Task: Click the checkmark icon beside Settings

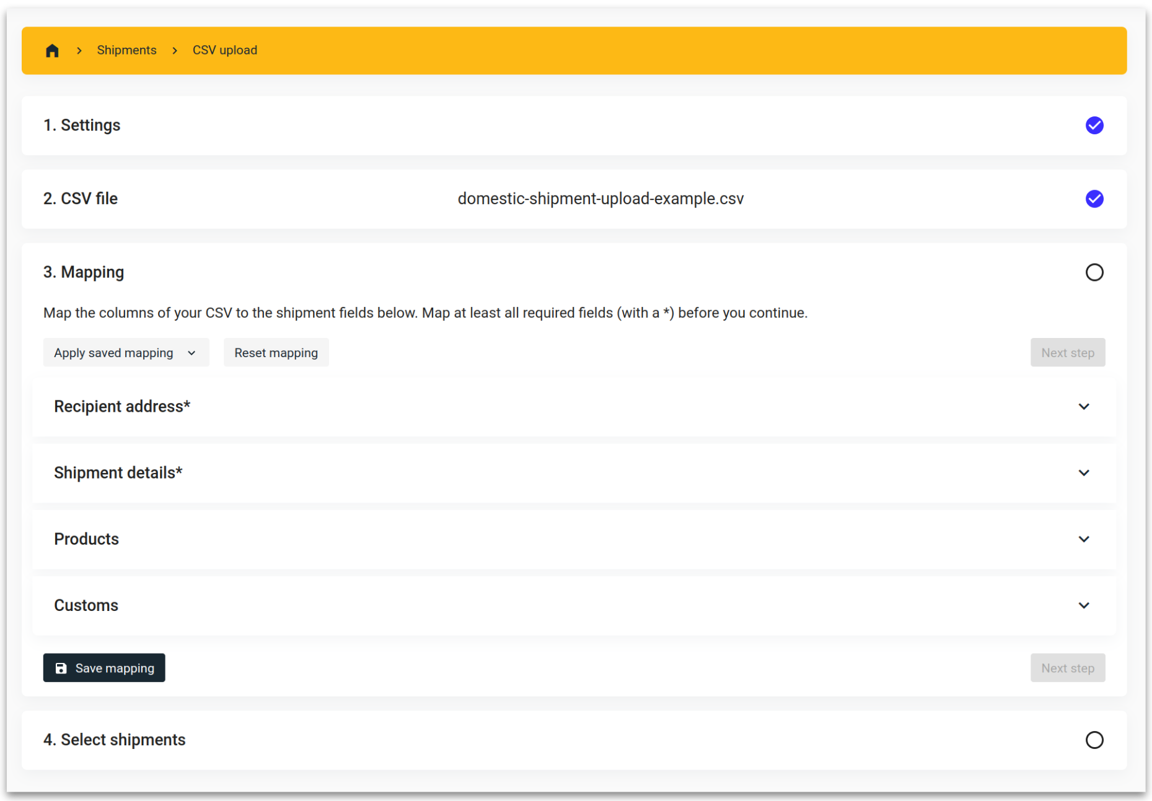Action: tap(1094, 125)
